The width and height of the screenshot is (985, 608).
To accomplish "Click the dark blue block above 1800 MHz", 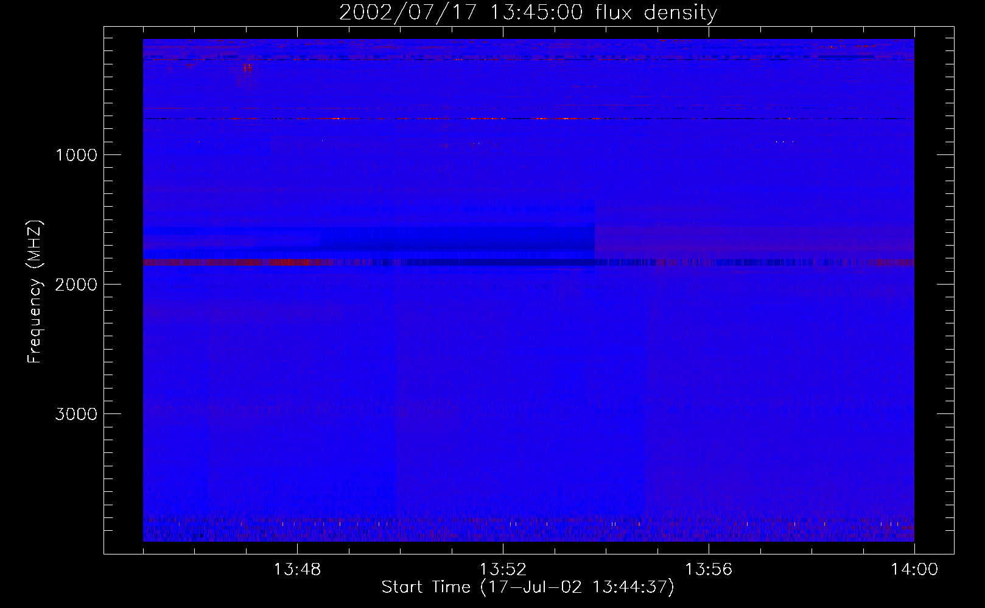I will click(x=457, y=239).
